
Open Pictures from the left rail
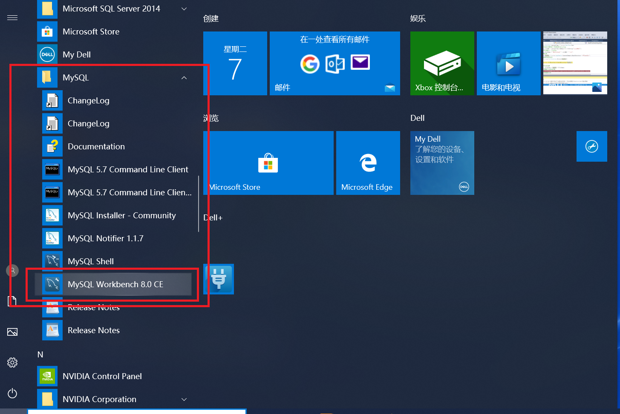click(12, 332)
